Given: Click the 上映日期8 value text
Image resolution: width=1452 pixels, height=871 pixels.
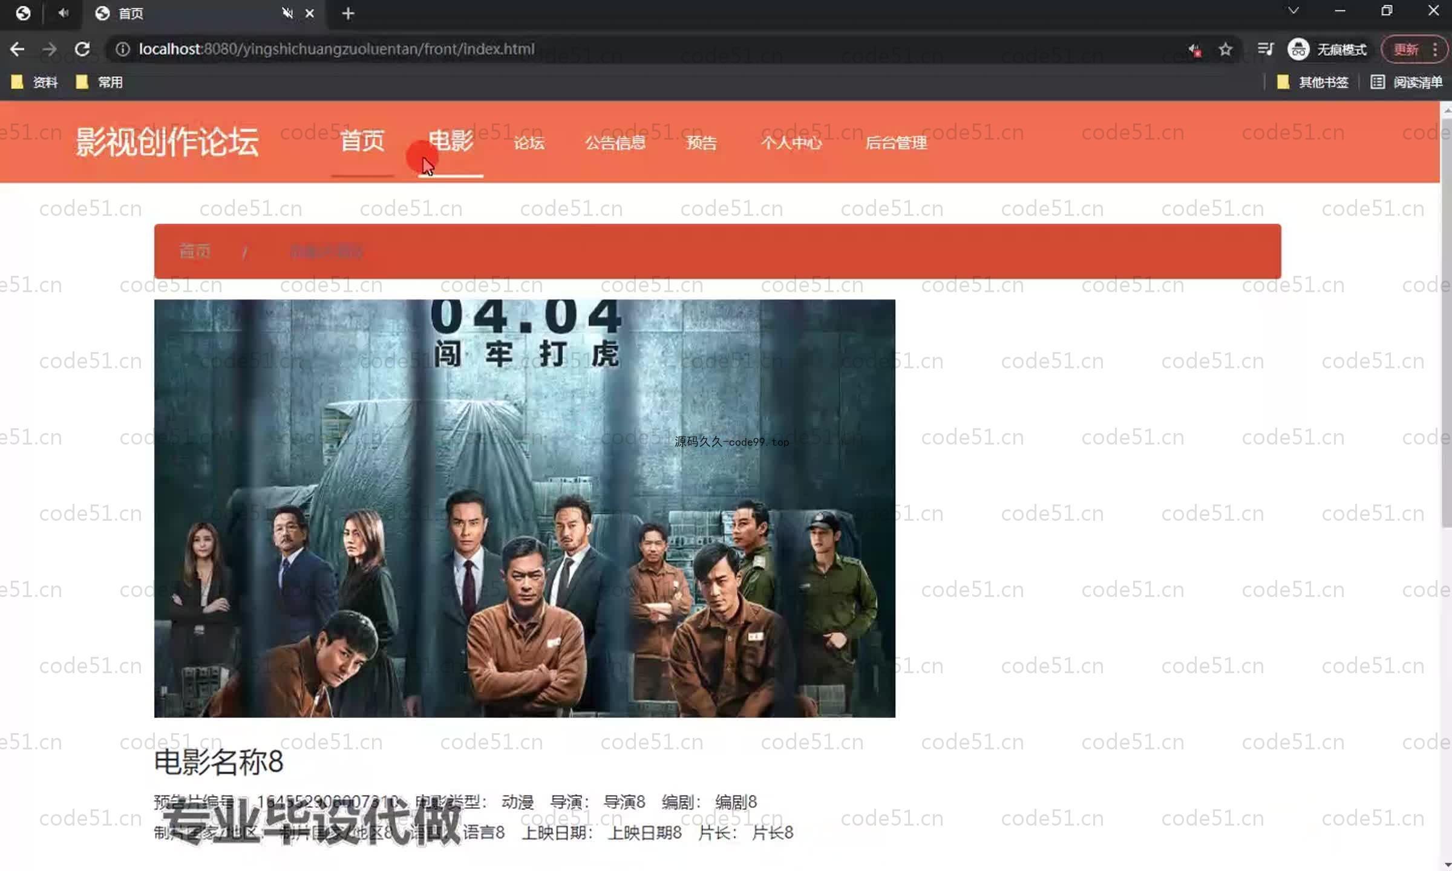Looking at the screenshot, I should (x=645, y=833).
